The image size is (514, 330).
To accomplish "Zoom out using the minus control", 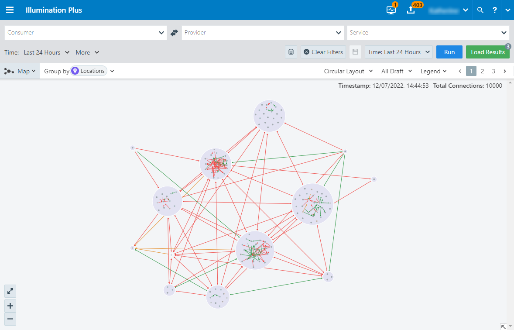I will click(x=10, y=319).
